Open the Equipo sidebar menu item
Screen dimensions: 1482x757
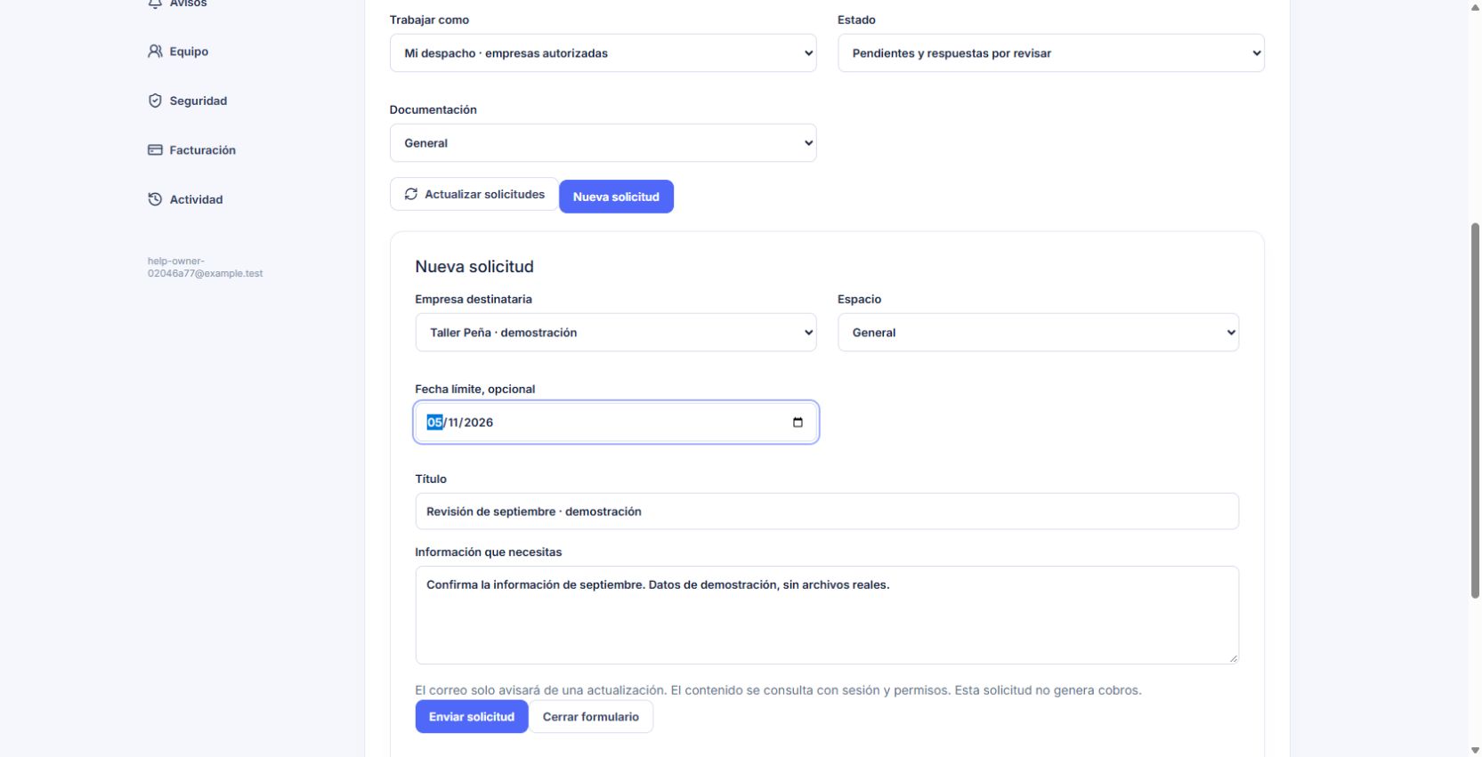(x=178, y=52)
